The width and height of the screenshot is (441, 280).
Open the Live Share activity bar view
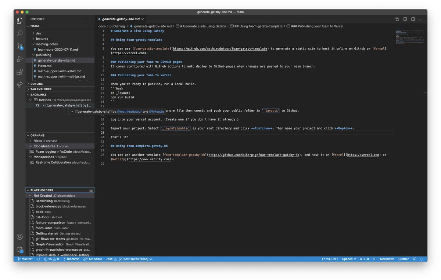[20, 84]
